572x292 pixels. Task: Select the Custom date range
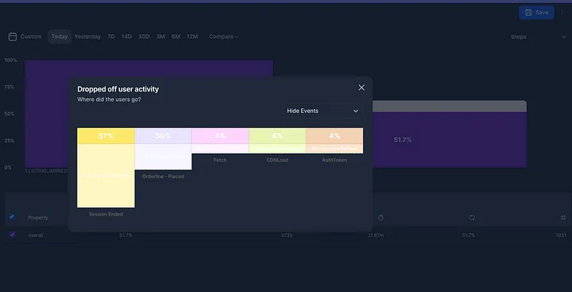point(31,37)
